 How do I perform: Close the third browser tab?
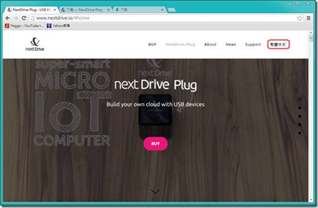pyautogui.click(x=162, y=10)
